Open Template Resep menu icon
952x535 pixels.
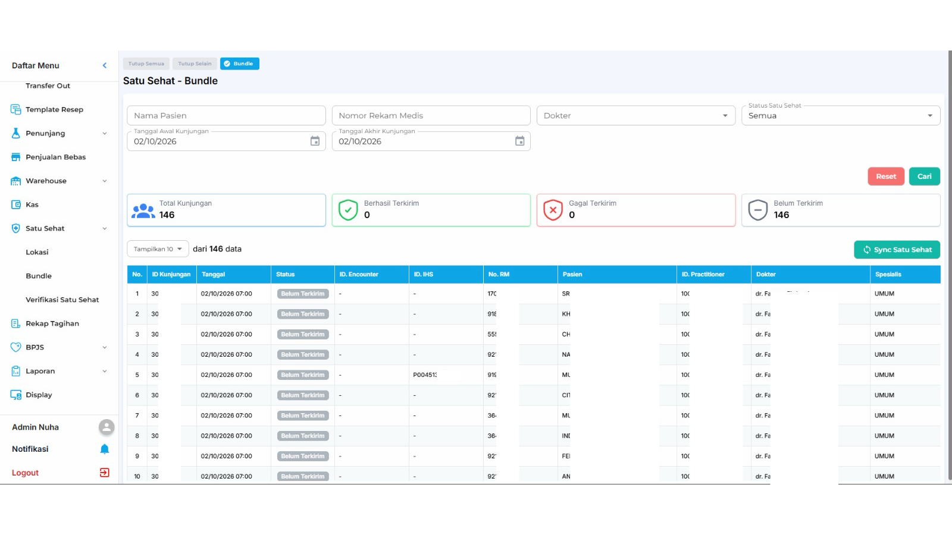coord(16,109)
